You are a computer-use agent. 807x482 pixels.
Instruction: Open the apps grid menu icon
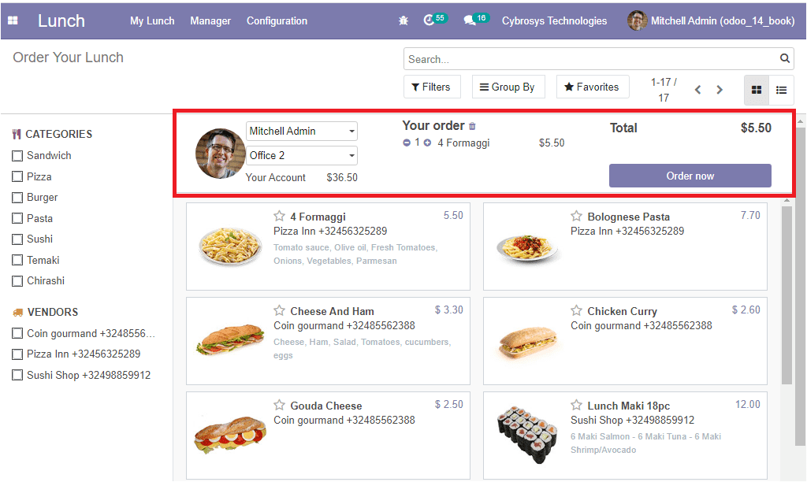coord(13,20)
